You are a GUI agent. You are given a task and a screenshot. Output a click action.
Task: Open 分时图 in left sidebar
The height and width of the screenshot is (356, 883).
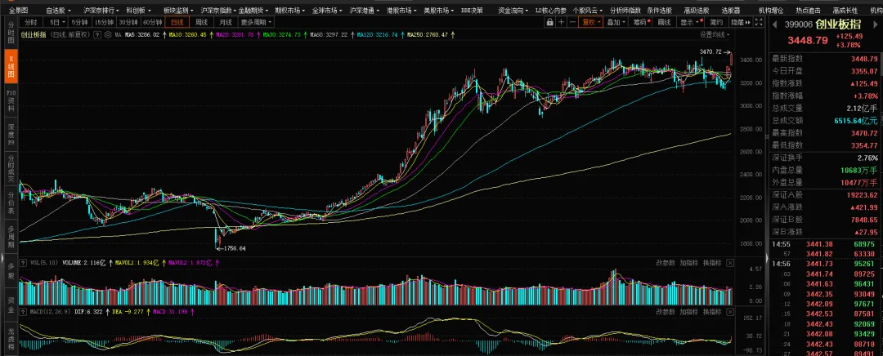(x=10, y=33)
